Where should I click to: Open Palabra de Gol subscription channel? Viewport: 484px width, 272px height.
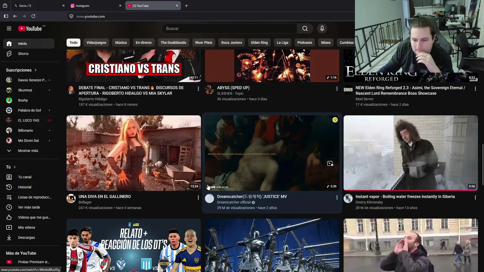coord(29,110)
